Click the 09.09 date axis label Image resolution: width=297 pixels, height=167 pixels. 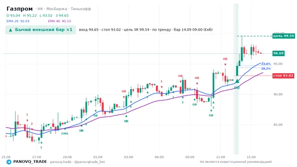coord(190,157)
